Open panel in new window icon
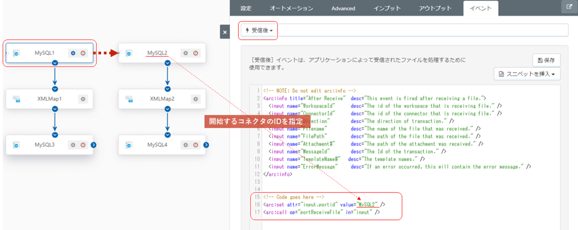Viewport: 578px width, 230px height. click(x=567, y=7)
